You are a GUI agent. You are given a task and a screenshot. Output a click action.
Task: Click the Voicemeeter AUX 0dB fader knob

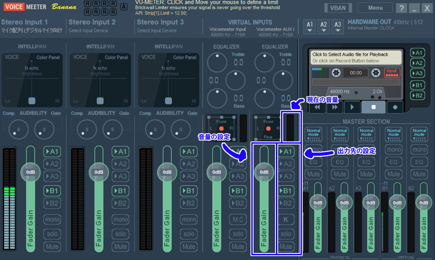coord(264,172)
